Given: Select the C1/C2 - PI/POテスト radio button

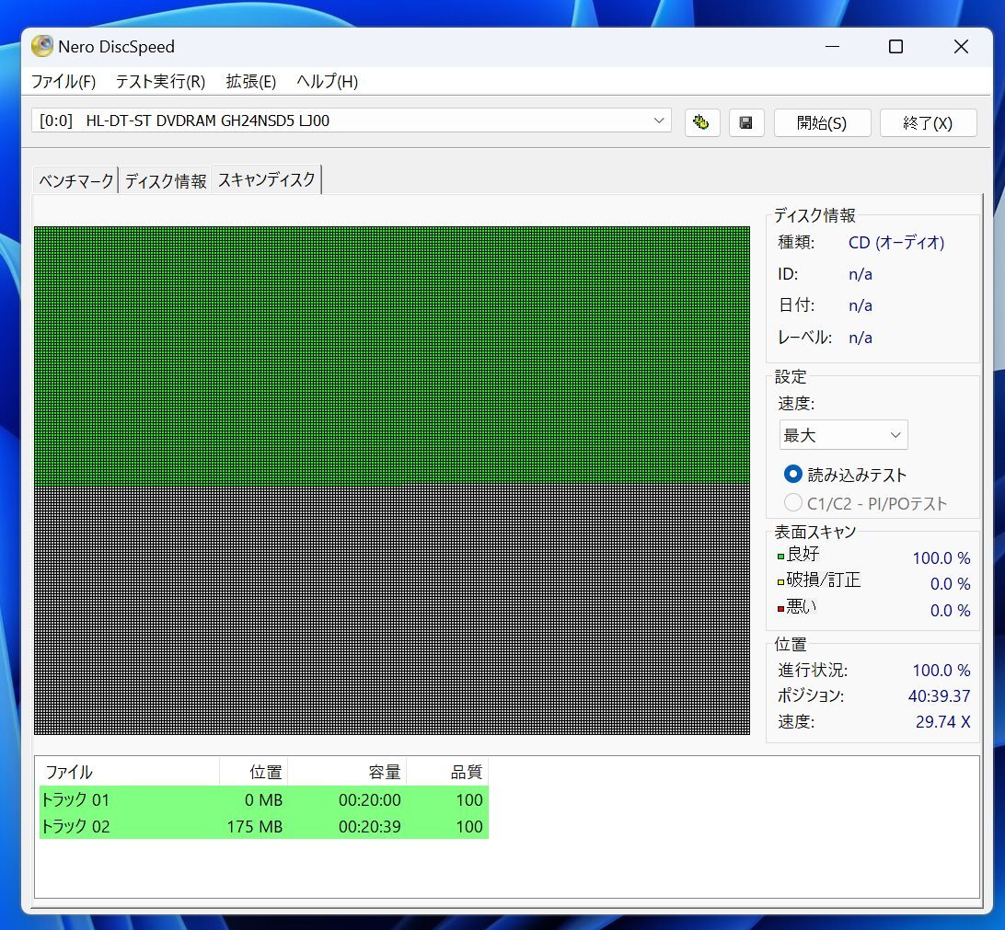Looking at the screenshot, I should click(792, 502).
